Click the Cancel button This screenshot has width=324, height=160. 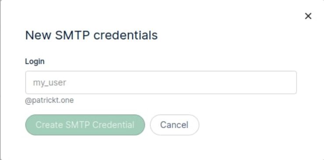coord(175,125)
